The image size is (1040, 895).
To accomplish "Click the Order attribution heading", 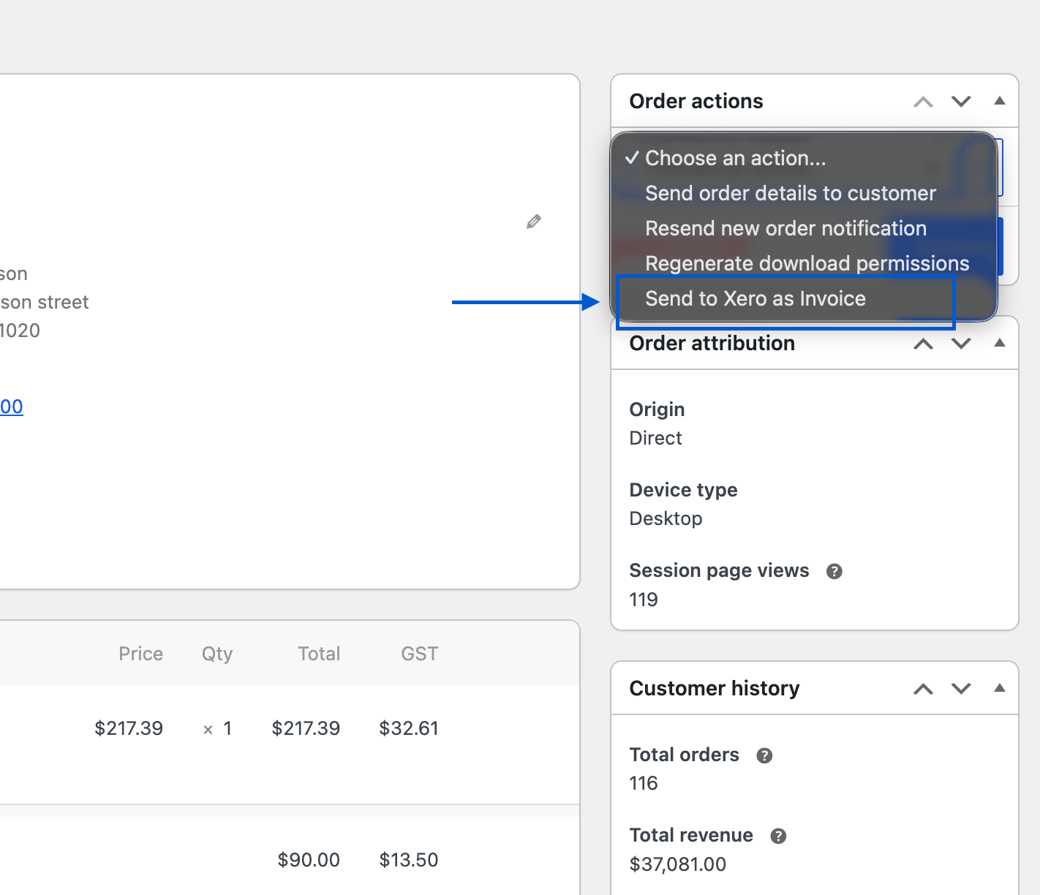I will tap(712, 344).
